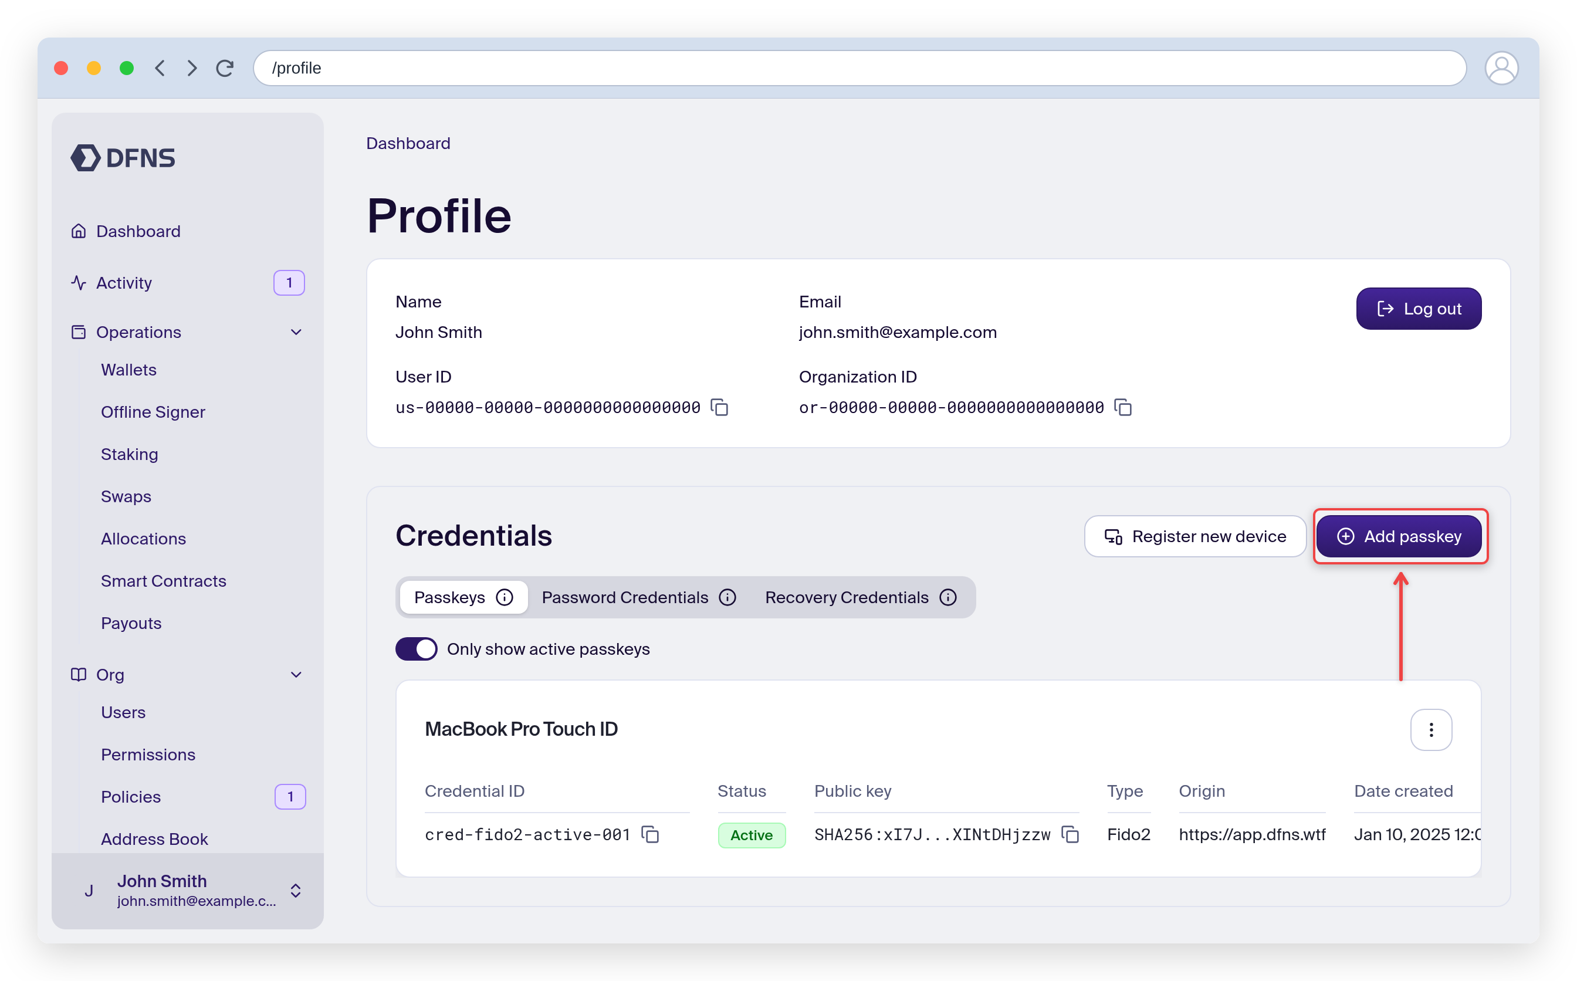Copy the Organization ID
1577x981 pixels.
coord(1123,407)
